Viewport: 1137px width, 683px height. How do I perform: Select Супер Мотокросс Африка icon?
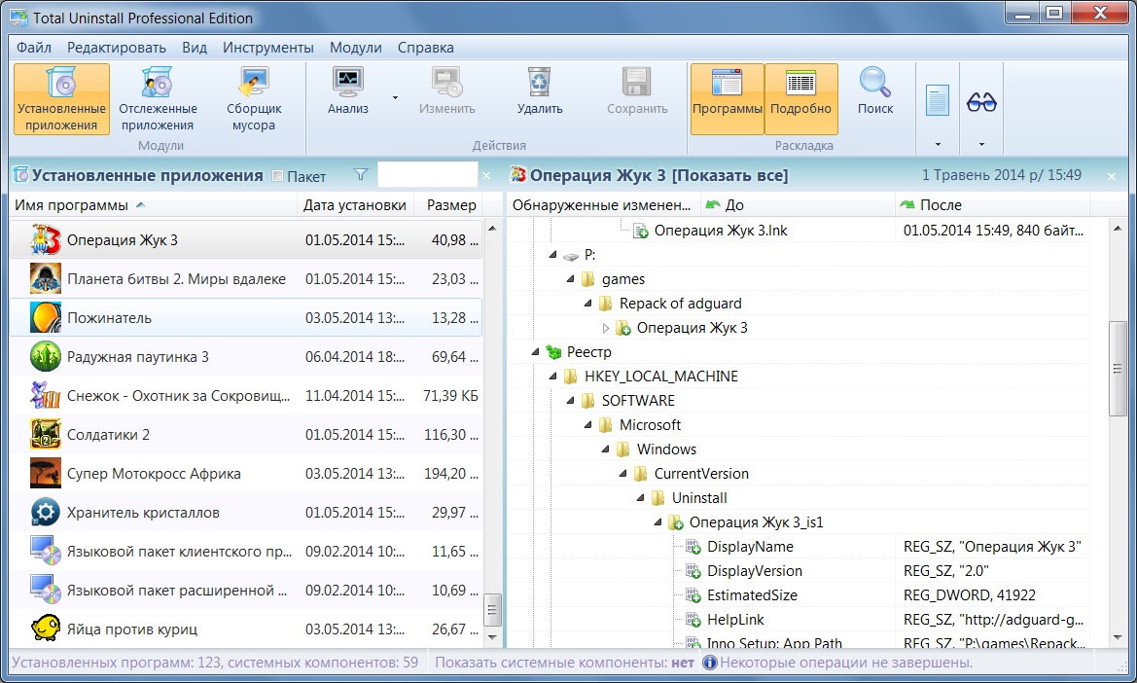(45, 474)
